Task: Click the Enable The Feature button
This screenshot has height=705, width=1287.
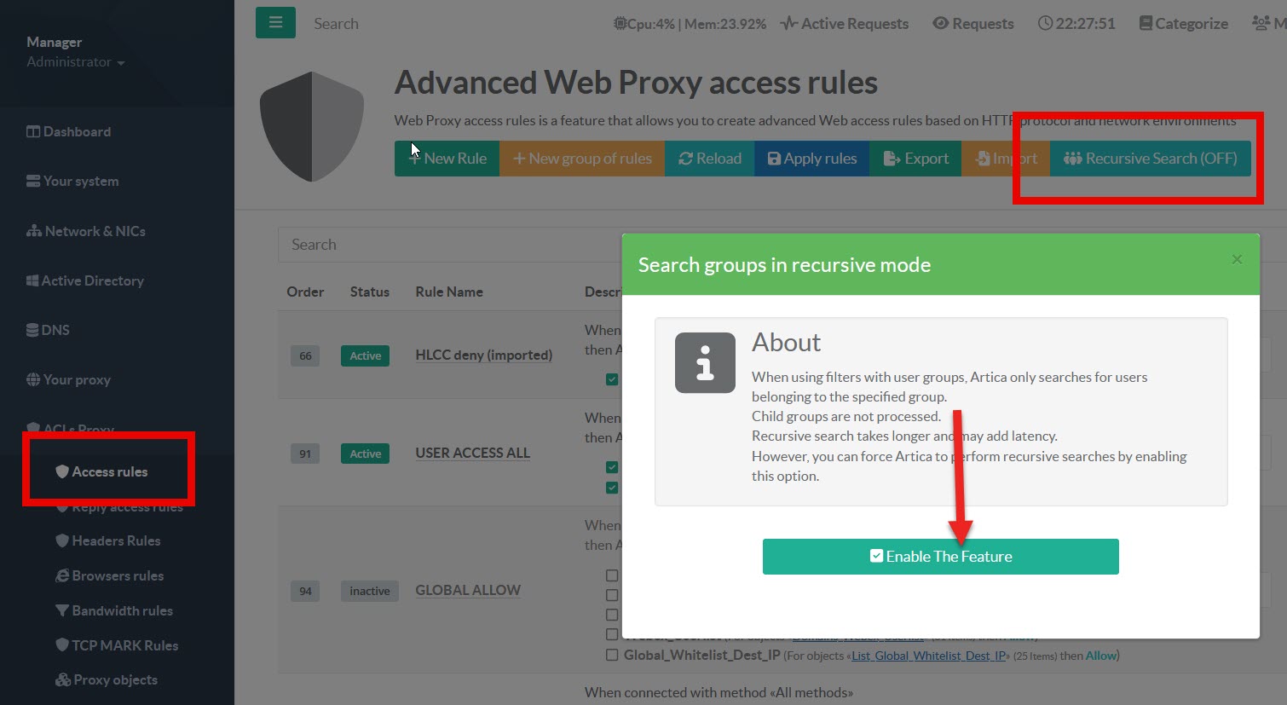Action: point(940,557)
